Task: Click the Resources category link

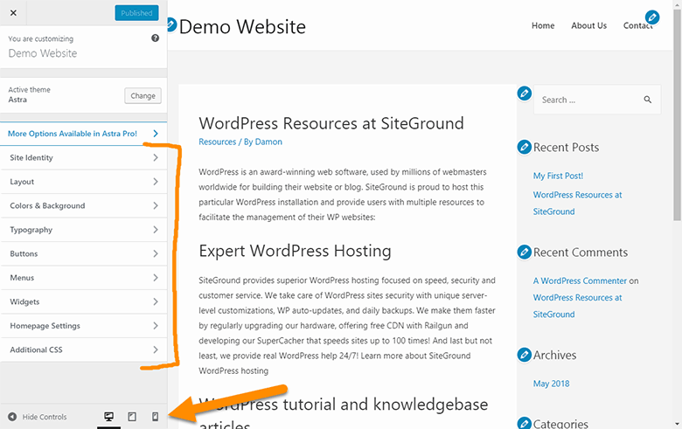Action: click(x=217, y=142)
